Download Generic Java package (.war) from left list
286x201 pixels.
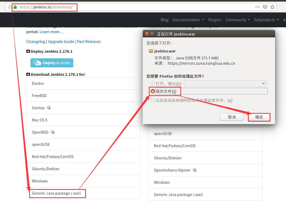83,193
